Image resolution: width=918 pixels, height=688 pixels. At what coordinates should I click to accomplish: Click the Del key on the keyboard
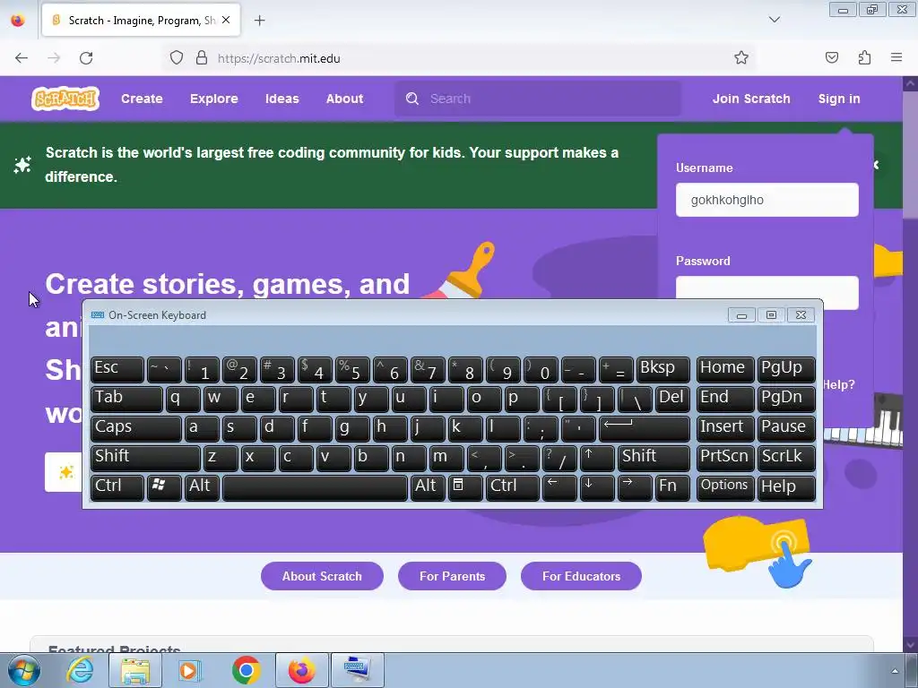pyautogui.click(x=672, y=399)
